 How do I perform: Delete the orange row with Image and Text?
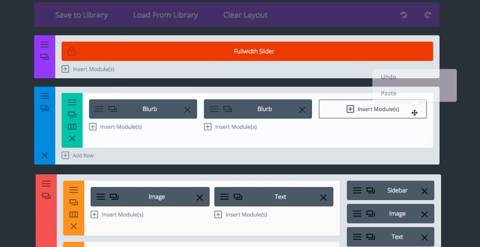coord(74,226)
